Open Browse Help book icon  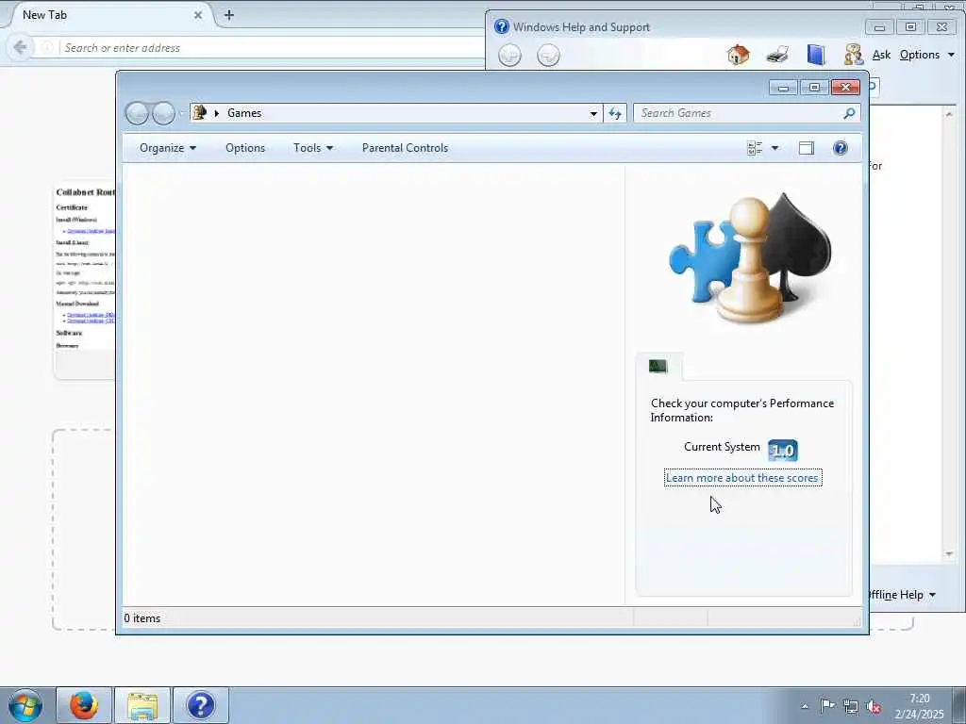(x=816, y=55)
